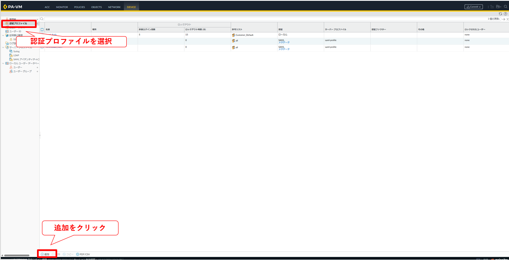This screenshot has width=509, height=260.
Task: Collapse the 証明書の管理 tree node
Action: click(x=3, y=35)
